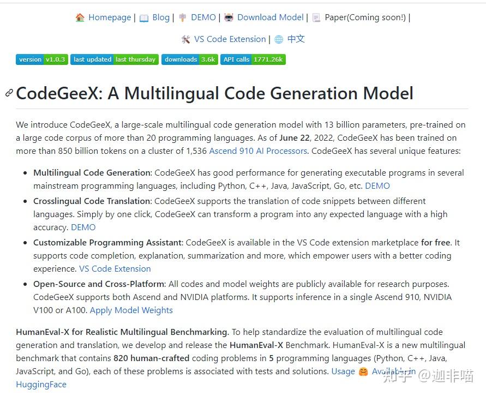Screen dimensions: 486x396
Task: Switch to the 中文 version
Action: click(x=297, y=39)
